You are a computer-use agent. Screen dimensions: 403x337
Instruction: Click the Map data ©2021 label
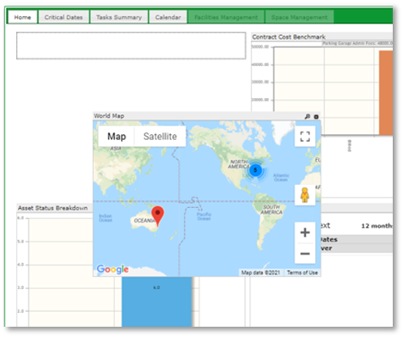(x=260, y=273)
